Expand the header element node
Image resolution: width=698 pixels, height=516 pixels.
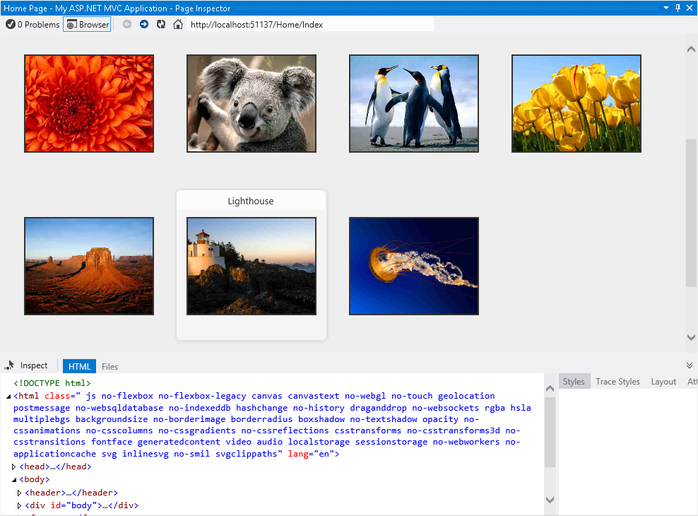click(x=19, y=492)
